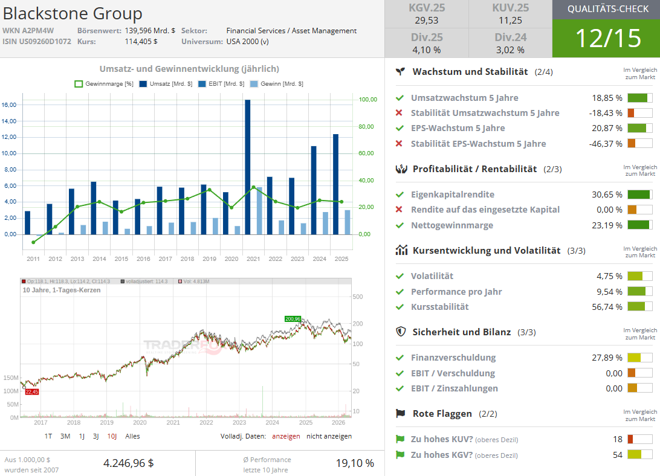
Task: Click red cross next to Stabilität Umsatzwachstum 5 Jahre
Action: (x=399, y=113)
